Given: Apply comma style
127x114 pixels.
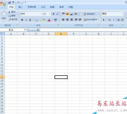Looking at the screenshot, I should tap(114, 20).
